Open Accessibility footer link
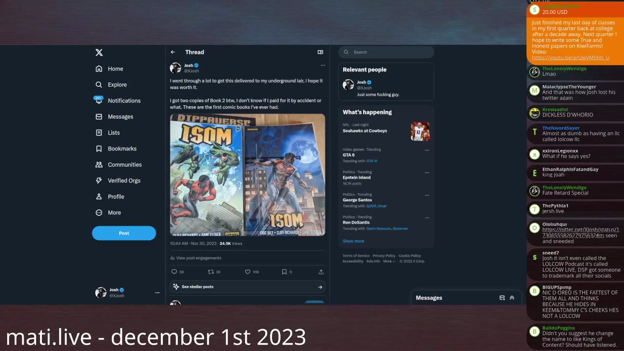The image size is (624, 351). pos(353,261)
